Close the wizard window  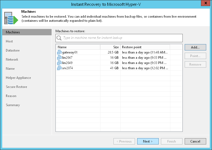click(x=205, y=4)
